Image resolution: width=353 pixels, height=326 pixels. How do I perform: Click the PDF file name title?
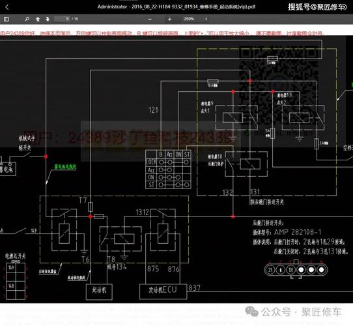[176, 7]
